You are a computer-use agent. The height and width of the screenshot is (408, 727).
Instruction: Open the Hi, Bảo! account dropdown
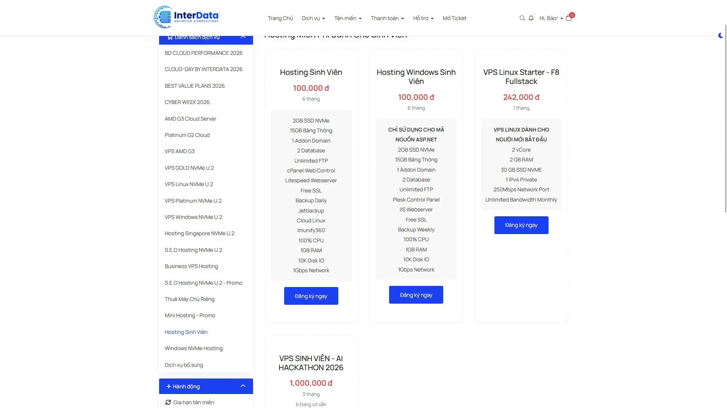pos(551,18)
